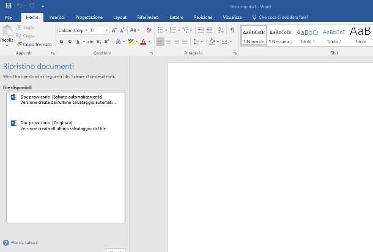
Task: Open the Paragrafo dialog launcher
Action: pyautogui.click(x=235, y=53)
